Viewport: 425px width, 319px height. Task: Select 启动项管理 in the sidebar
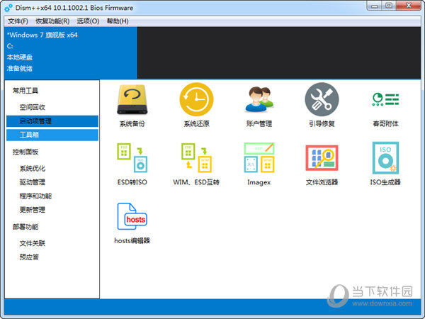point(52,121)
